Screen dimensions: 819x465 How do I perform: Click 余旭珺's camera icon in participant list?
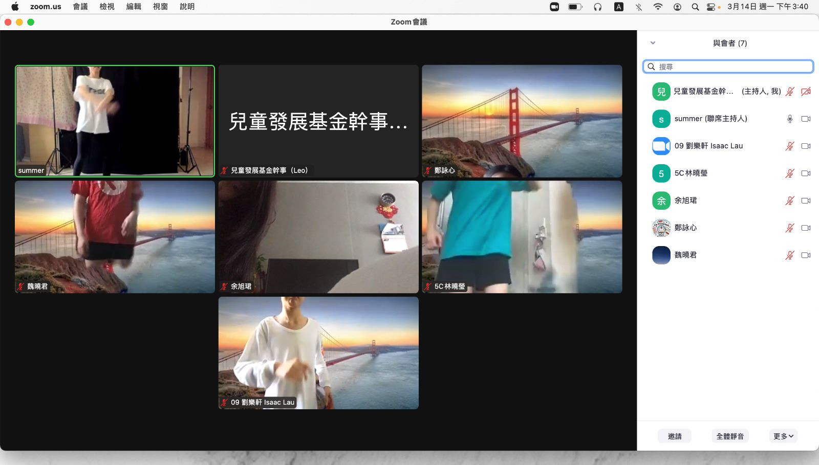pos(806,201)
